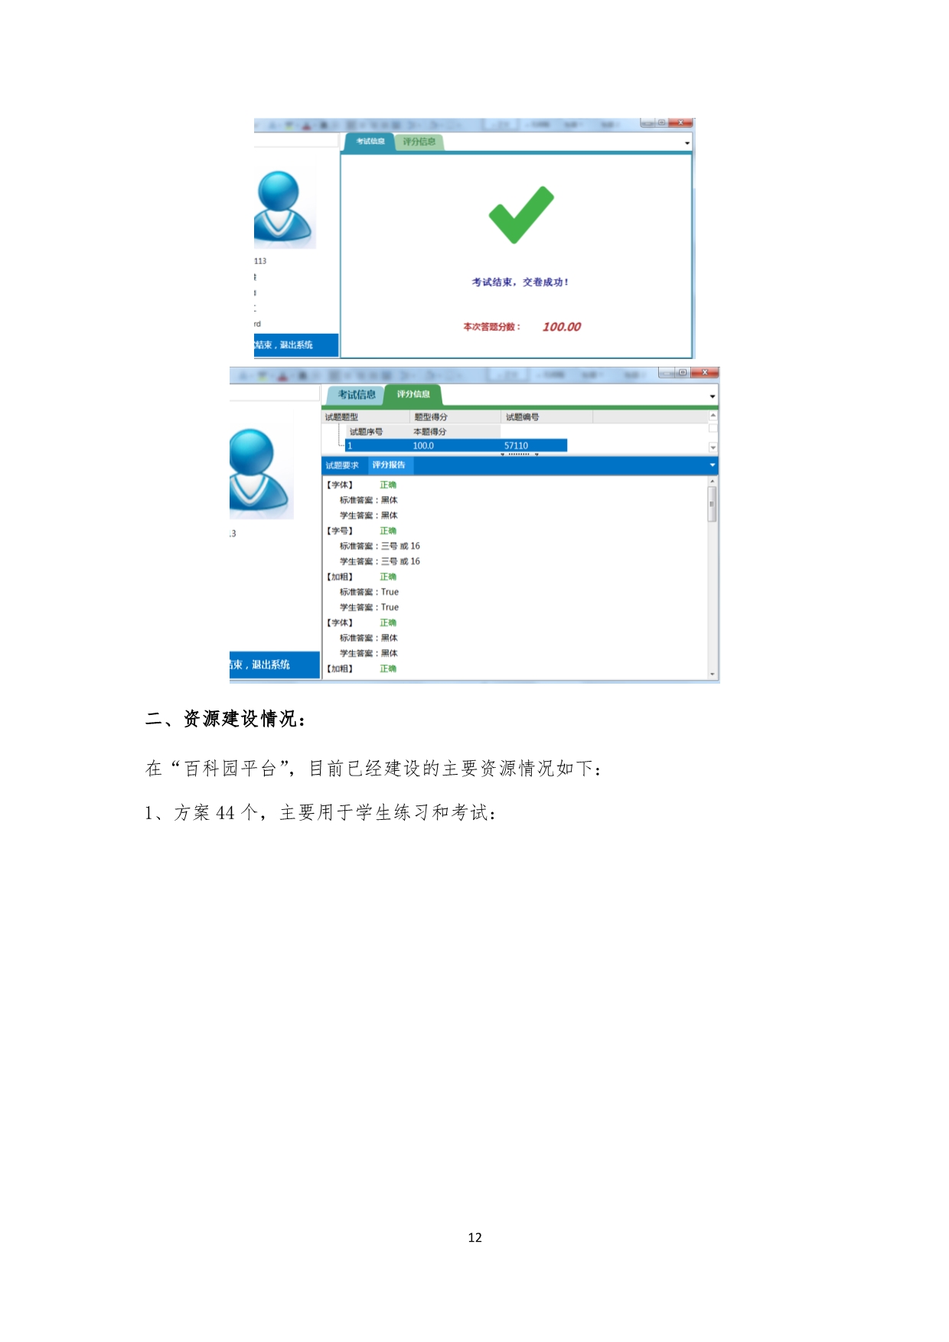Click 标准答案：True line
949x1342 pixels.
click(x=369, y=592)
